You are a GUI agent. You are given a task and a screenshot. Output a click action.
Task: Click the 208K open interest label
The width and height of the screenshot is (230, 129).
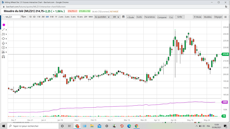pos(225,102)
